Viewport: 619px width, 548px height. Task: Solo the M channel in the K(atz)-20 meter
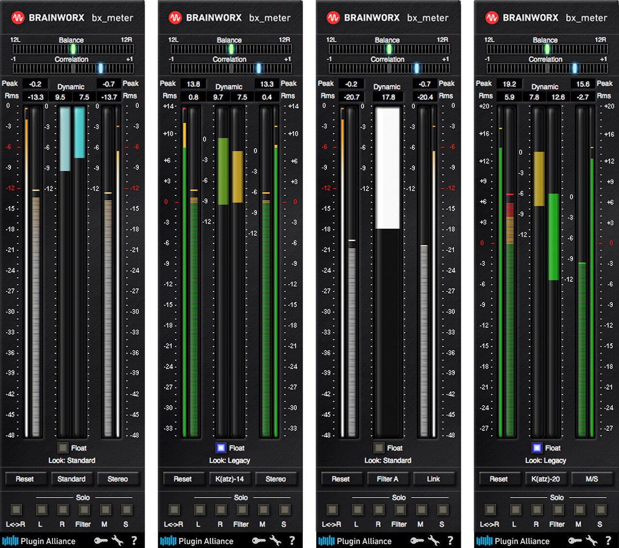[x=579, y=510]
